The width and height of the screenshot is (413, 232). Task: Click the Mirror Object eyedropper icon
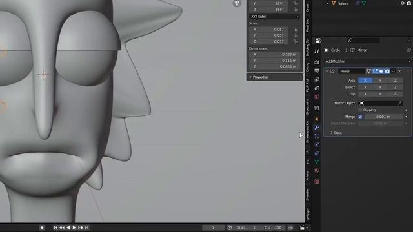399,103
